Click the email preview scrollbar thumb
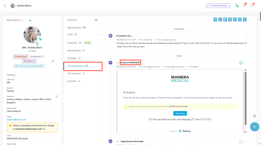The width and height of the screenshot is (261, 145). [245, 99]
